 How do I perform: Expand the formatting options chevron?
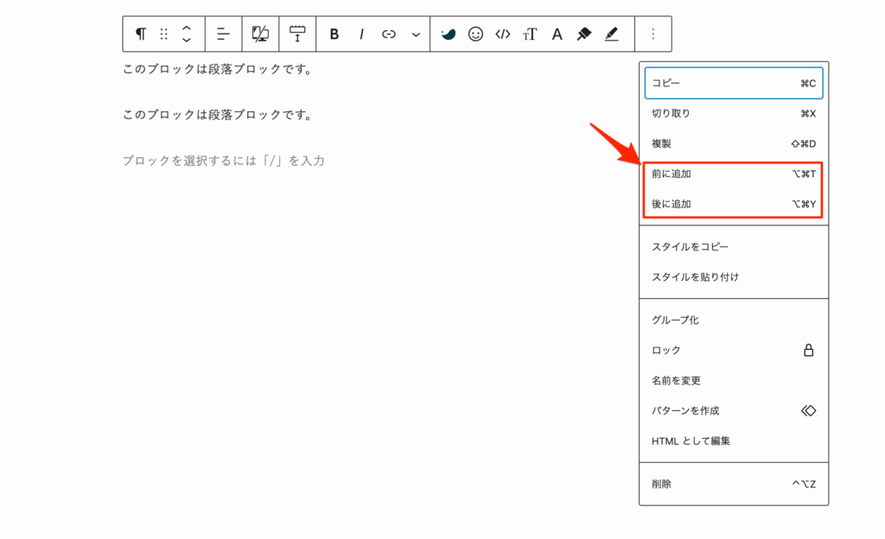(415, 34)
